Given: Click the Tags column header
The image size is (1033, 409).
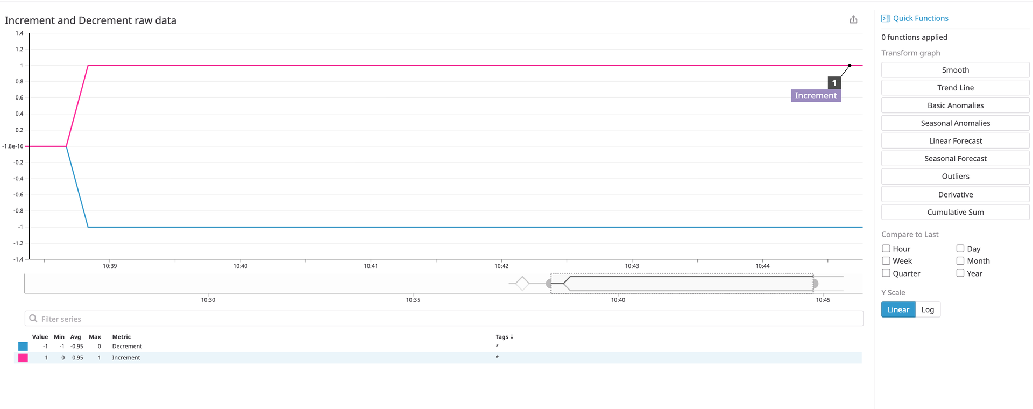Looking at the screenshot, I should coord(501,337).
